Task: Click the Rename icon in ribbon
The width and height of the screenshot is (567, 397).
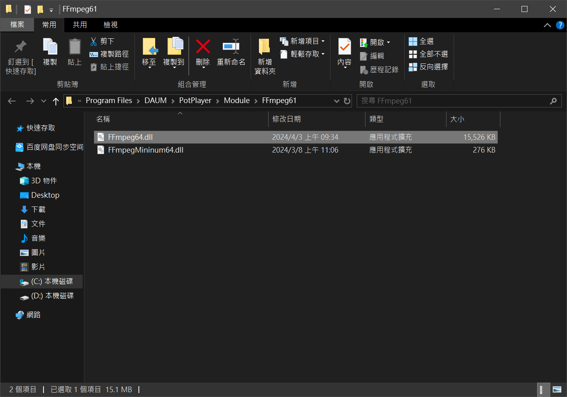Action: [231, 47]
